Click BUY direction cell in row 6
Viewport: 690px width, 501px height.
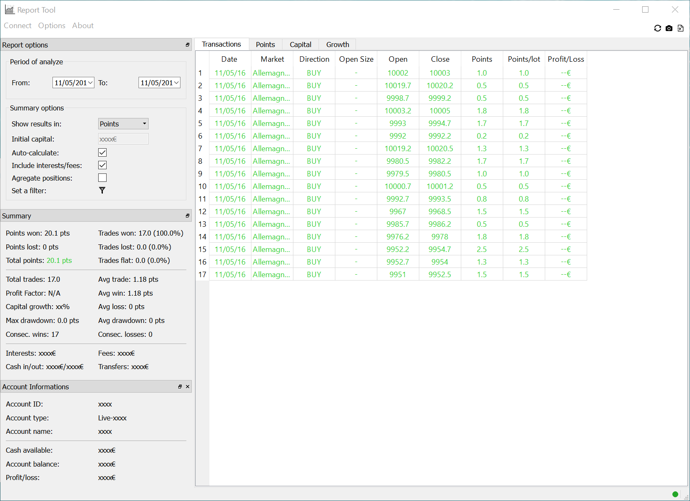(x=314, y=136)
